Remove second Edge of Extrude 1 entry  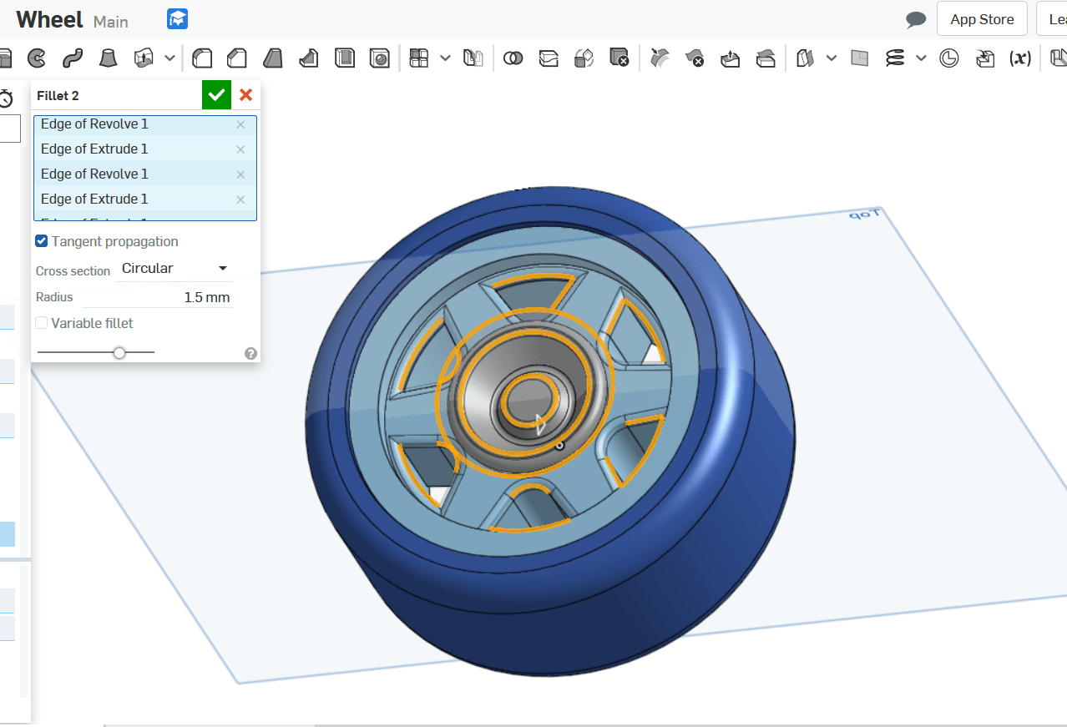pos(240,199)
